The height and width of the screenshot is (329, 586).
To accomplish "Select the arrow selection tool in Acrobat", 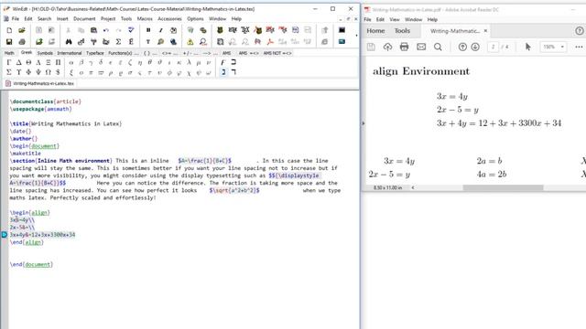I will [527, 47].
